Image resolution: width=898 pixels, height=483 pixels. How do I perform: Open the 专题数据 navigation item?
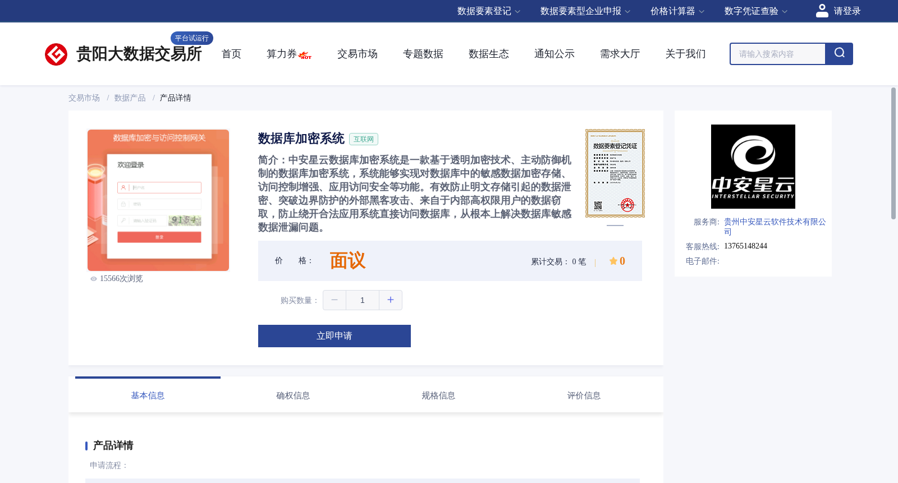coord(423,54)
